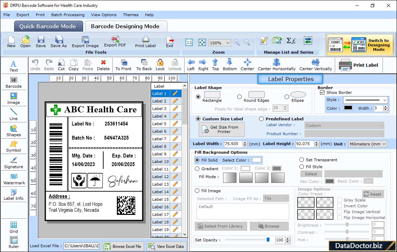Click the Set Opacity slider

[247, 240]
